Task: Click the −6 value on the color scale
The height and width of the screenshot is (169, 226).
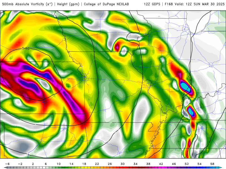Action: click(x=7, y=164)
